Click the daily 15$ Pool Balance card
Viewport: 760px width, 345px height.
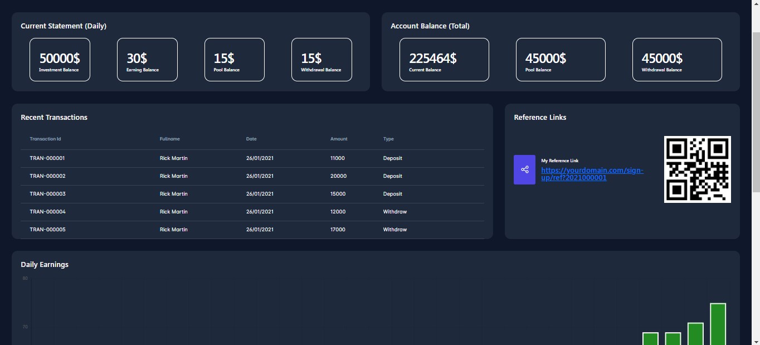[234, 60]
